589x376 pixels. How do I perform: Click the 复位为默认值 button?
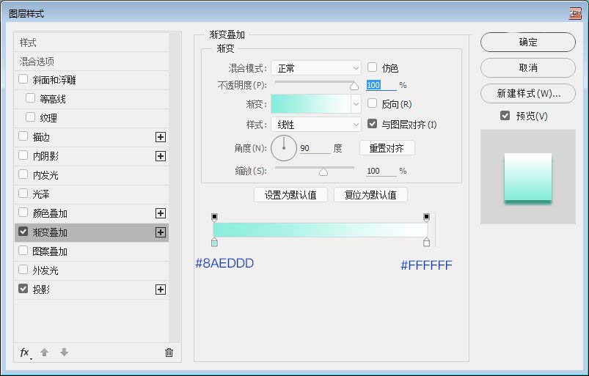point(370,195)
